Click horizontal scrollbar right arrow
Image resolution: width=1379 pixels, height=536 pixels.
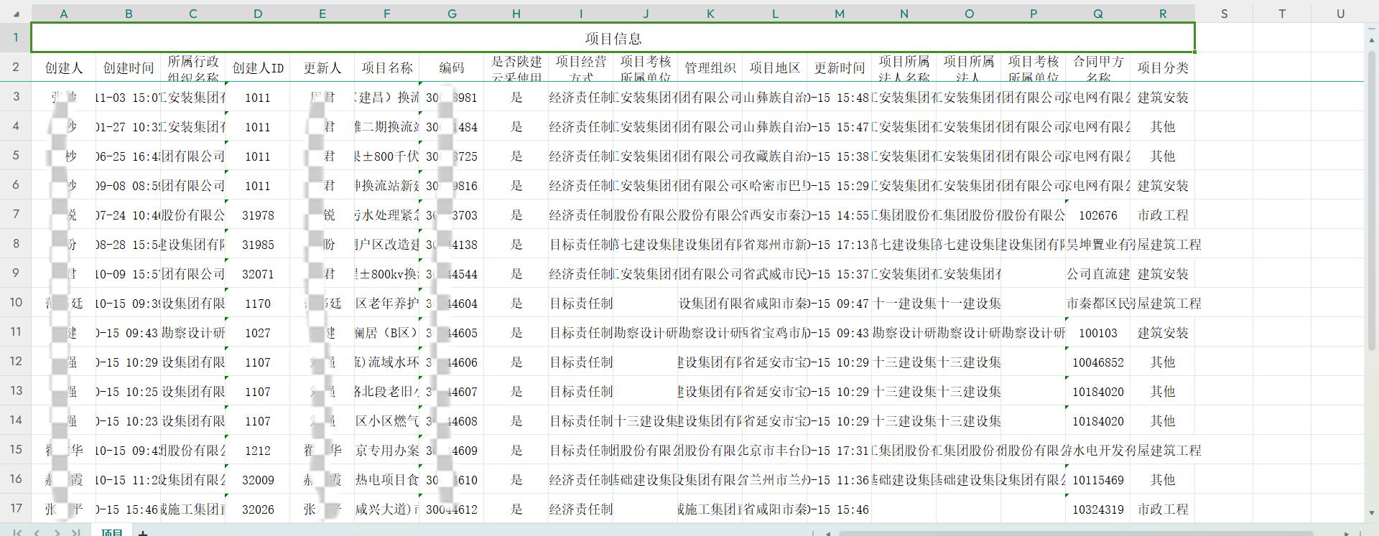coord(1346,533)
